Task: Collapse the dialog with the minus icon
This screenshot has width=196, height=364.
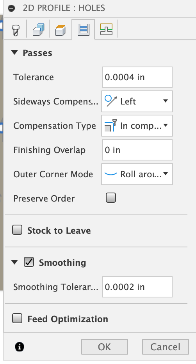Action: [x=11, y=8]
